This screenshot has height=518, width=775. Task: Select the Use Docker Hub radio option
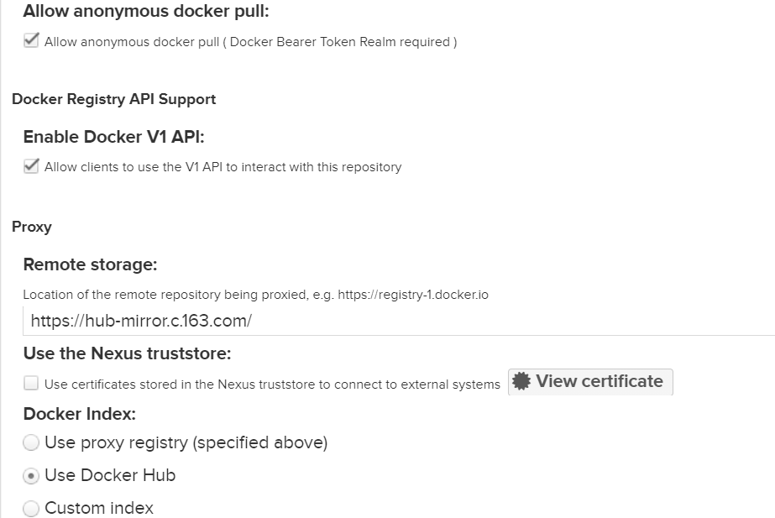(x=31, y=475)
